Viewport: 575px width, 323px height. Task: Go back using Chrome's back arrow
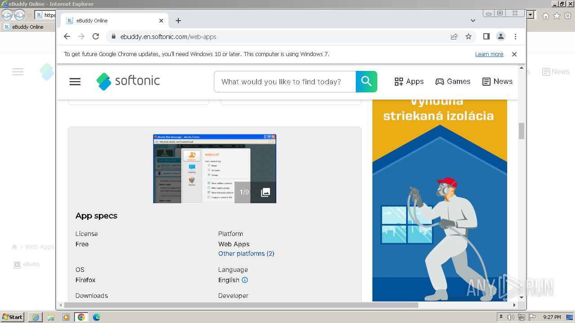tap(67, 37)
